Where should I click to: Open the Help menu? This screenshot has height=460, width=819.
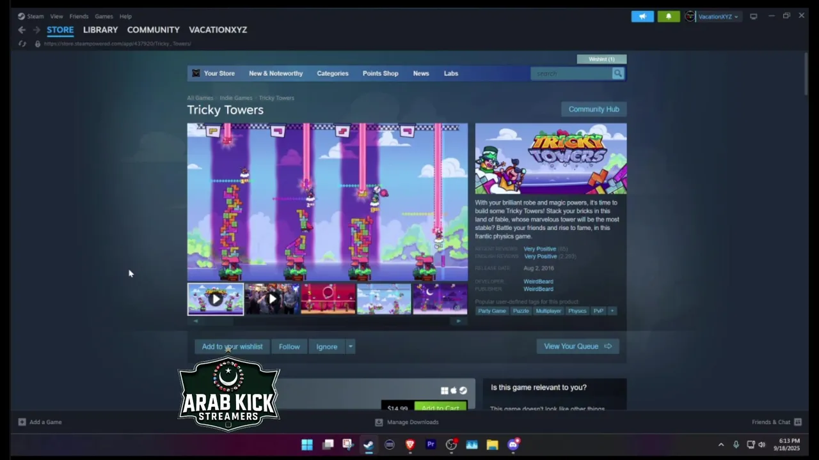tap(125, 17)
